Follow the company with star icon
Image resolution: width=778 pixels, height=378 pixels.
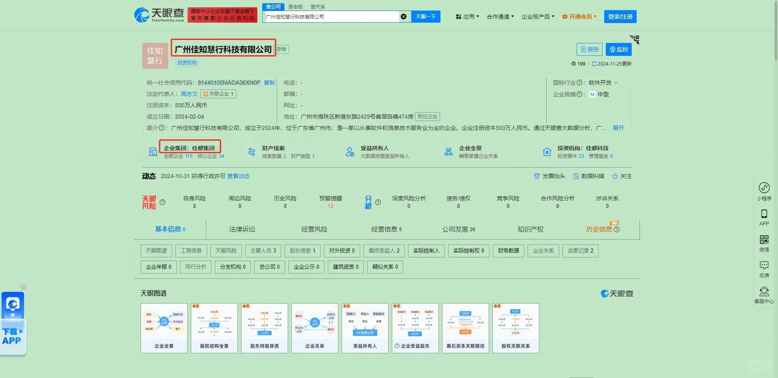point(615,176)
